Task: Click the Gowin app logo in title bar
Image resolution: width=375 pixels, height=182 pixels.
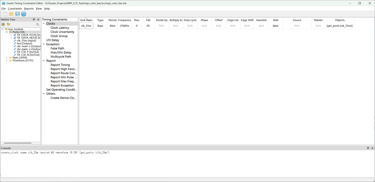Action: 3,3
